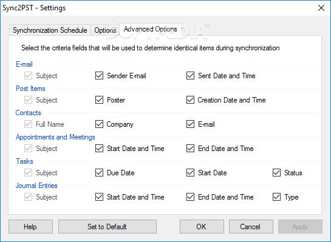Click the Full Name checkbox under Contacts
Viewport: 331px width, 242px height.
(x=28, y=124)
